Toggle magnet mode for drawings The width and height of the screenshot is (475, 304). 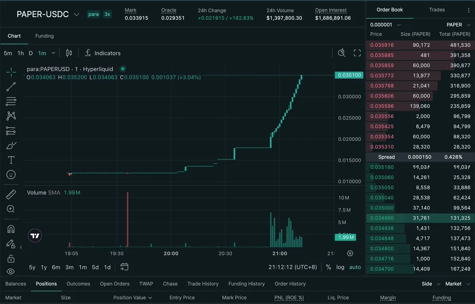pos(11,229)
